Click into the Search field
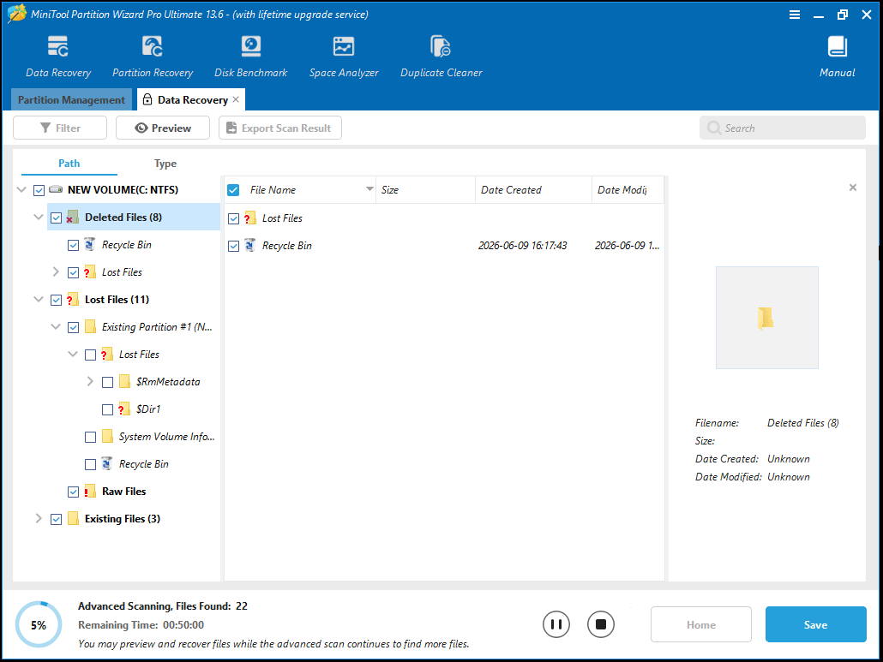 [783, 128]
